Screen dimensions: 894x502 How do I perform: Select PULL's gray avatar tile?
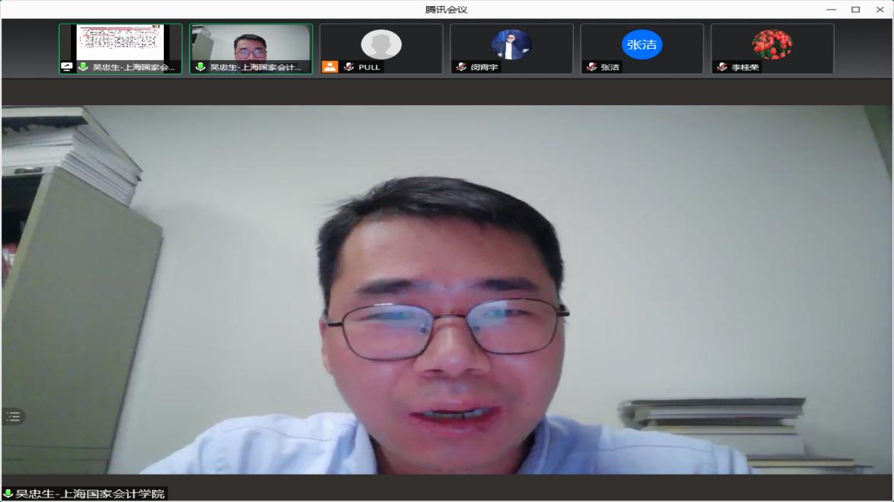[x=381, y=44]
